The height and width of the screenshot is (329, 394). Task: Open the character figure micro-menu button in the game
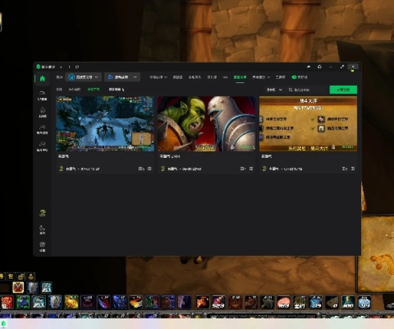point(31,276)
